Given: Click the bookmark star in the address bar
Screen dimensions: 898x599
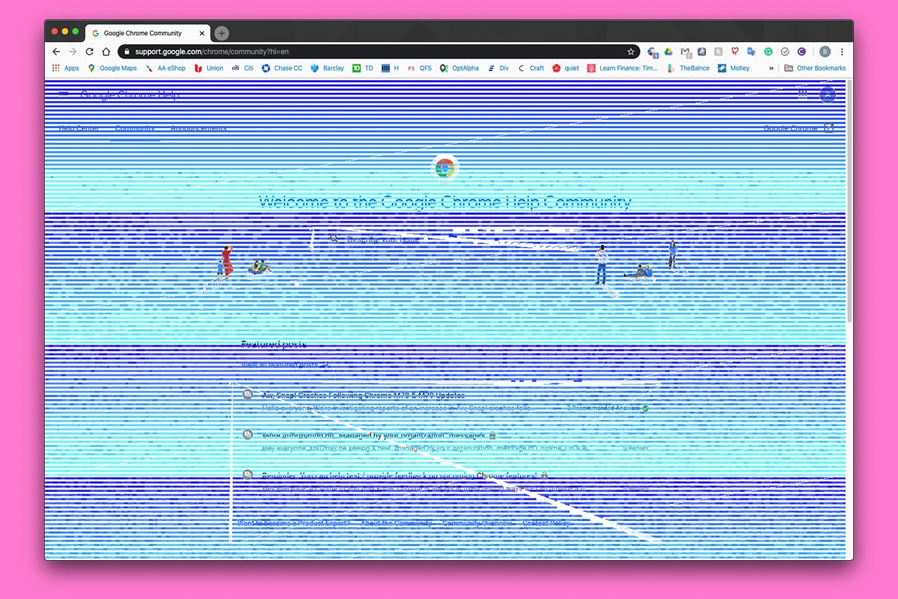Looking at the screenshot, I should [x=631, y=51].
